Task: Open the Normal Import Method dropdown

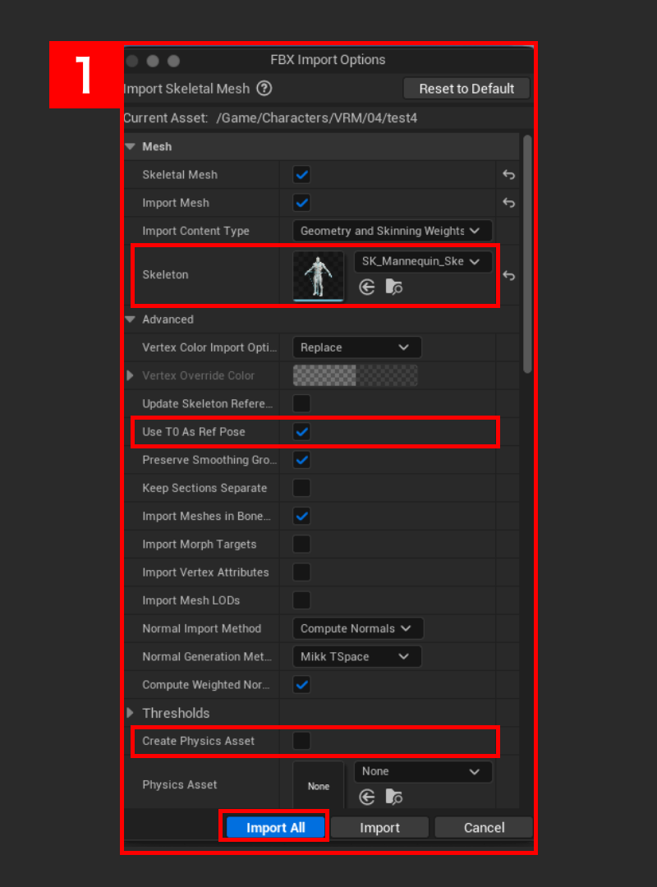Action: (x=357, y=628)
